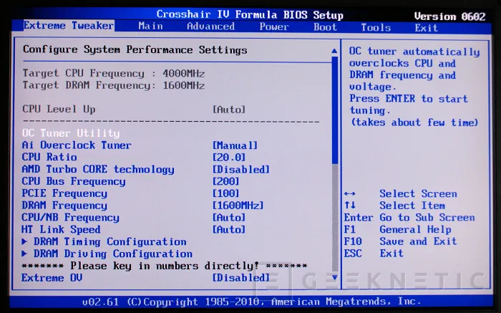
Task: Open the Power tab
Action: click(274, 27)
